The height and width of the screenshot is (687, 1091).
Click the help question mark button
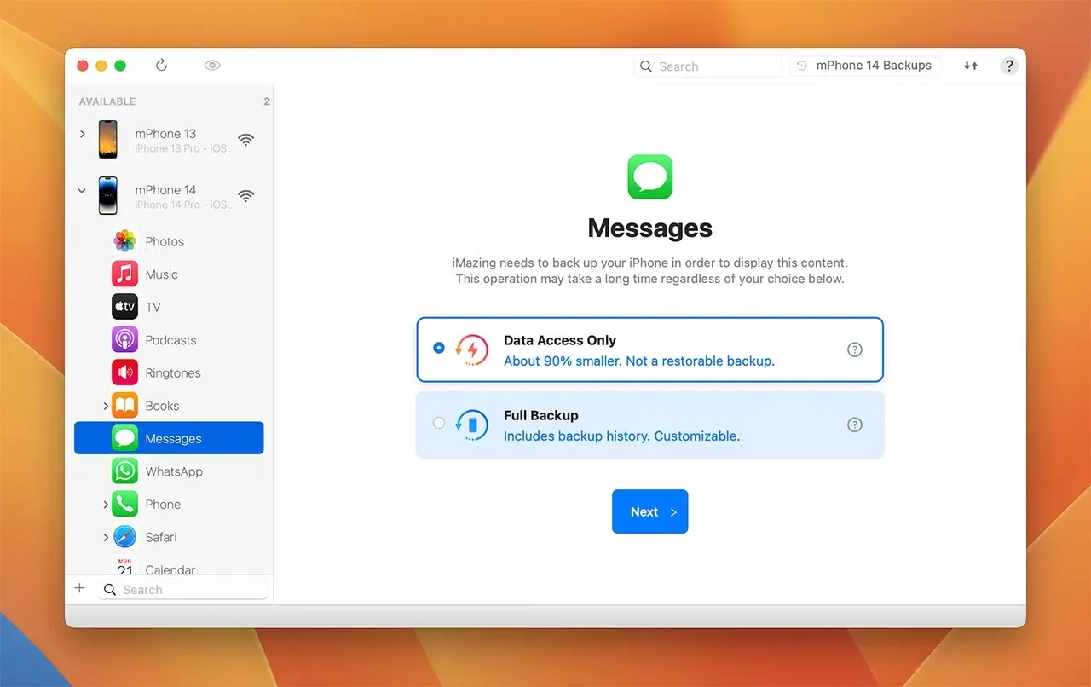1008,66
